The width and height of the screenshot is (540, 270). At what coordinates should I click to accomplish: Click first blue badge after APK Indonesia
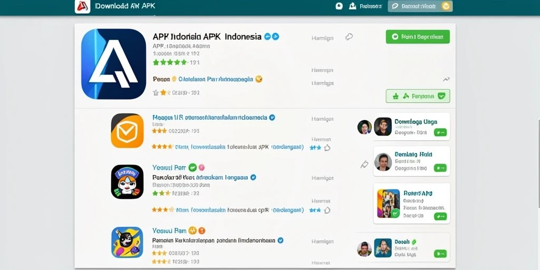coord(267,36)
